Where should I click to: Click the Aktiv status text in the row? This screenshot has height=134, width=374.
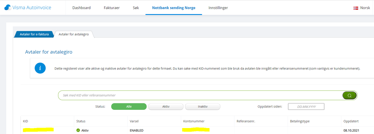tap(85, 130)
